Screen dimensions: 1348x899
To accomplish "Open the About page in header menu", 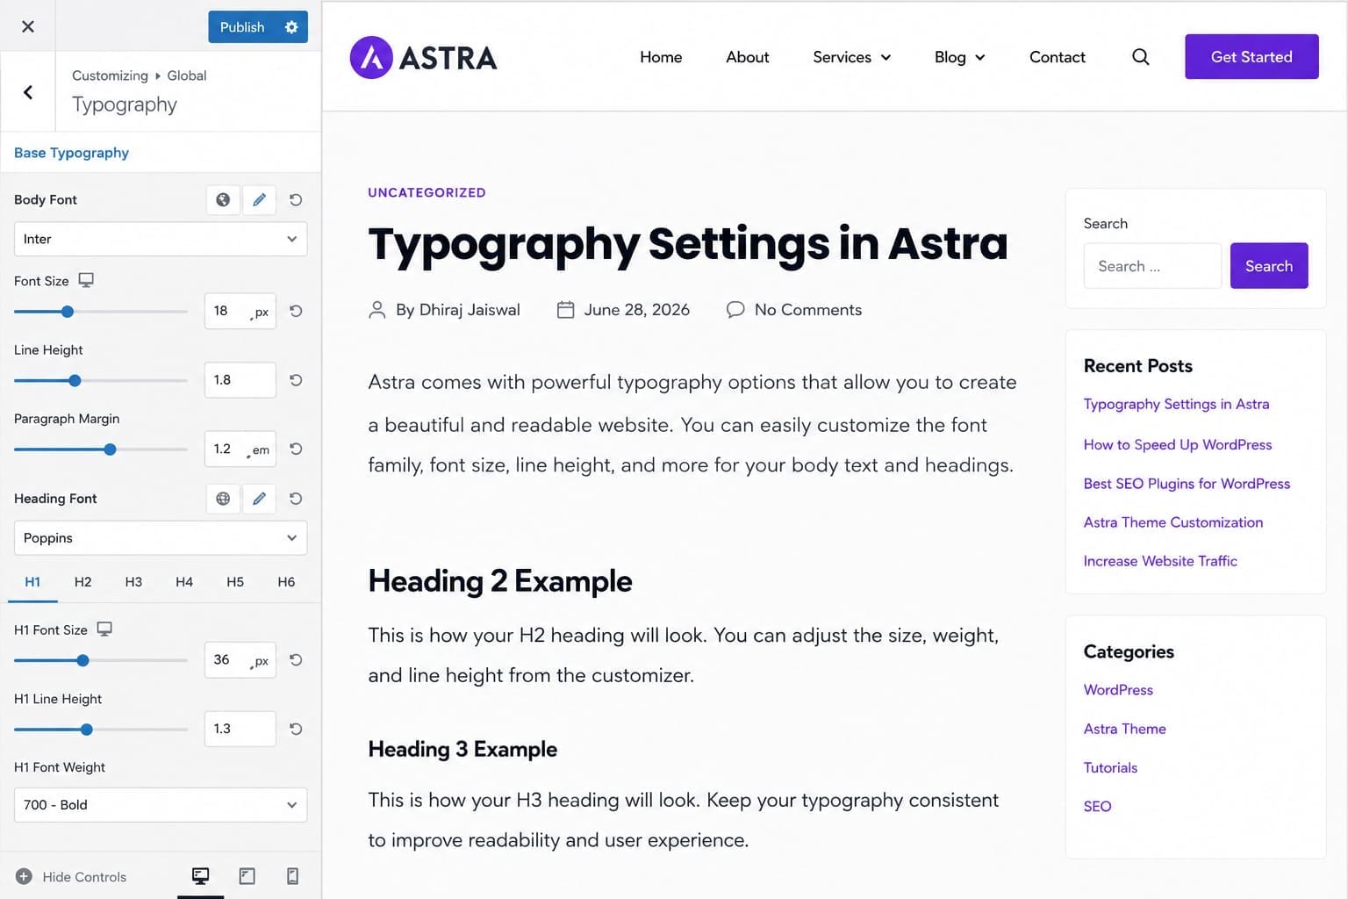I will [748, 57].
